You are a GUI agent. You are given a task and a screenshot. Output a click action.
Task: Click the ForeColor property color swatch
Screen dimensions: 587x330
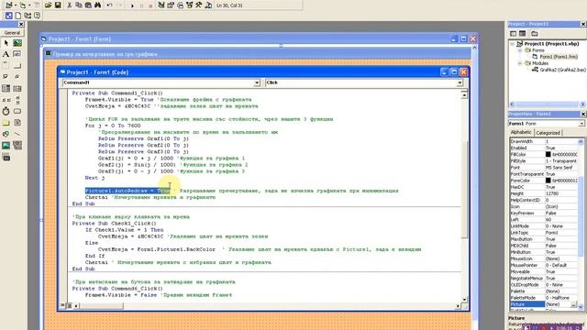point(548,181)
